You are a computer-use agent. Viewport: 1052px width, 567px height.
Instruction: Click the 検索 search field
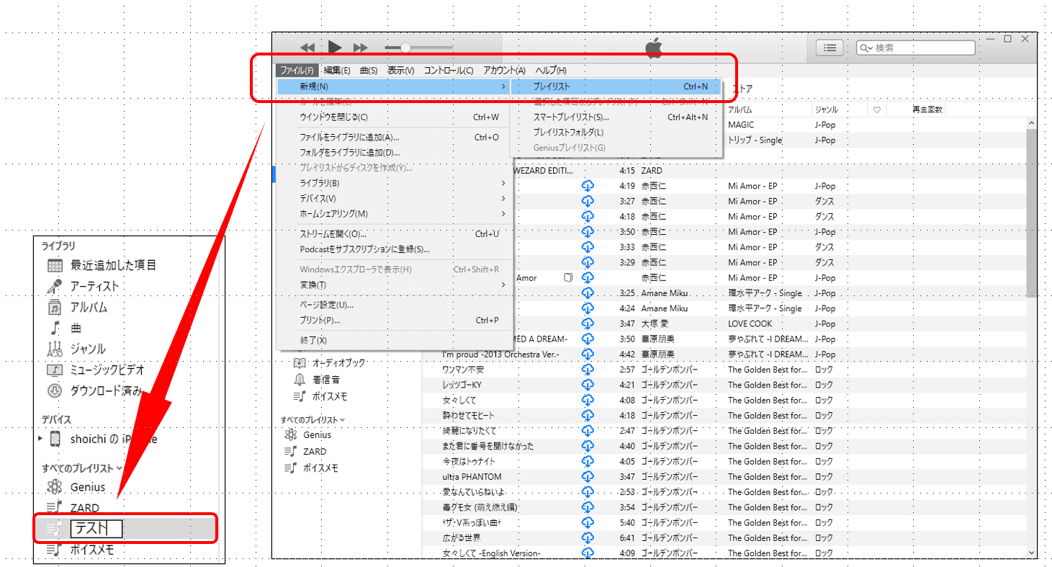click(x=916, y=48)
